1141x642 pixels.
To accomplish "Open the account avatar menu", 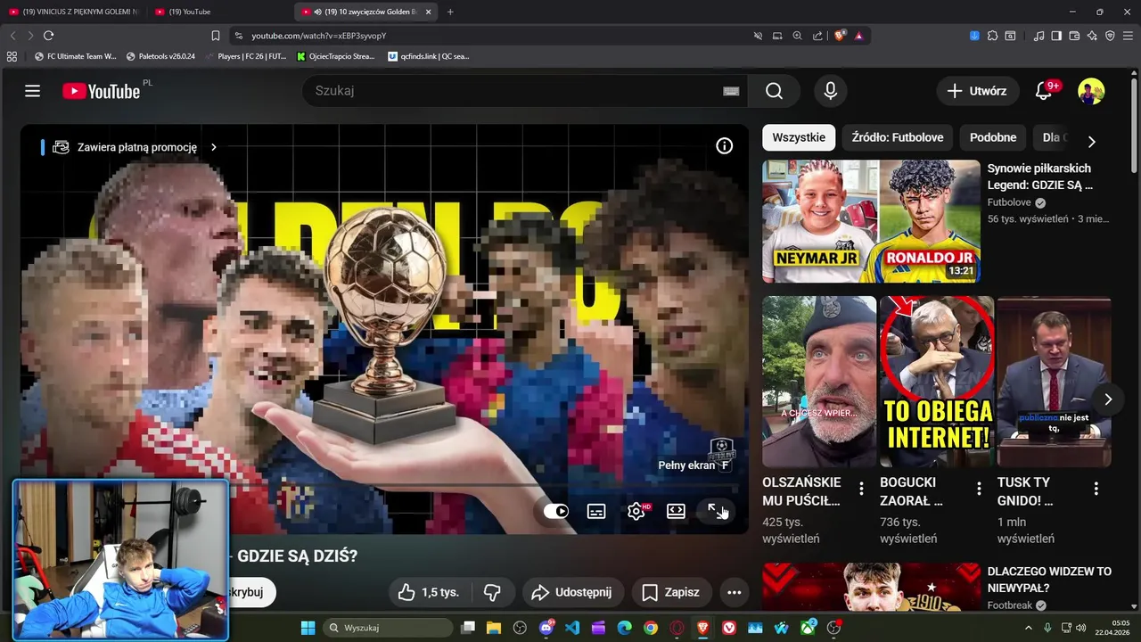I will coord(1091,91).
